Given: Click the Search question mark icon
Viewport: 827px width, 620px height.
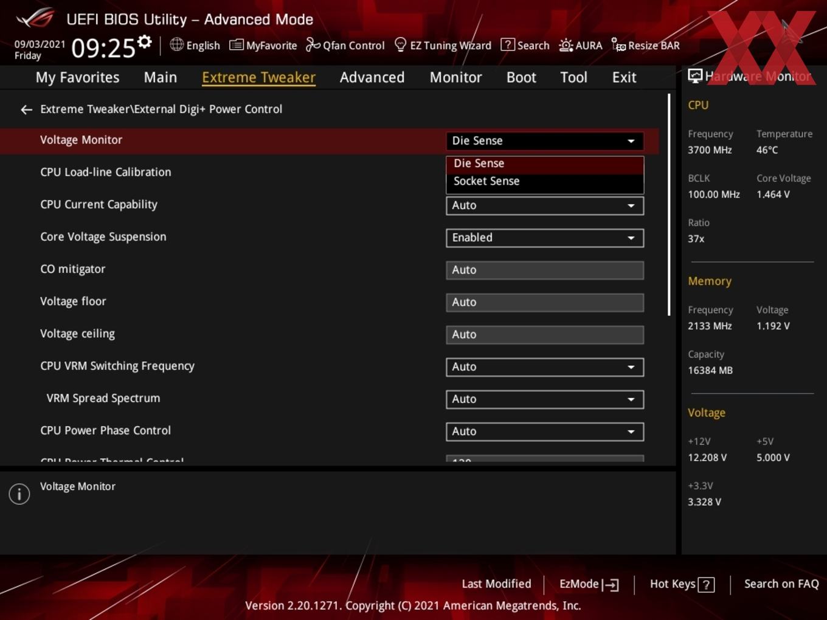Looking at the screenshot, I should pyautogui.click(x=507, y=45).
